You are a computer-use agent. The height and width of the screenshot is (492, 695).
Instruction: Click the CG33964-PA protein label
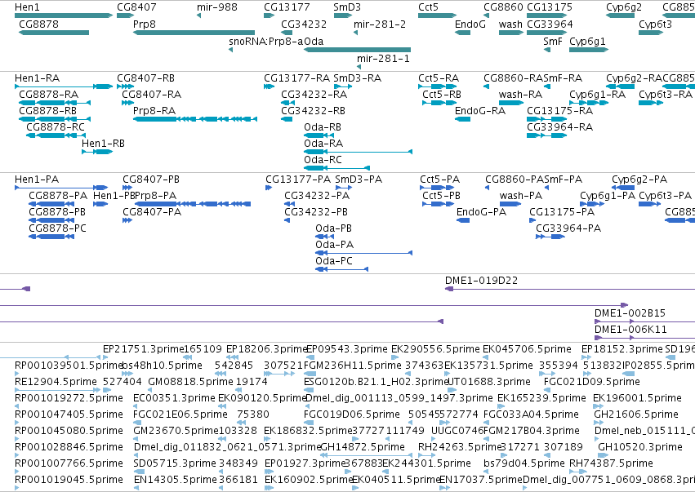coord(568,228)
